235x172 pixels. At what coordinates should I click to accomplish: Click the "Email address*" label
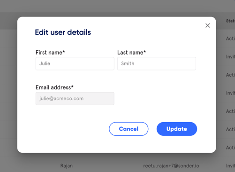tap(54, 87)
